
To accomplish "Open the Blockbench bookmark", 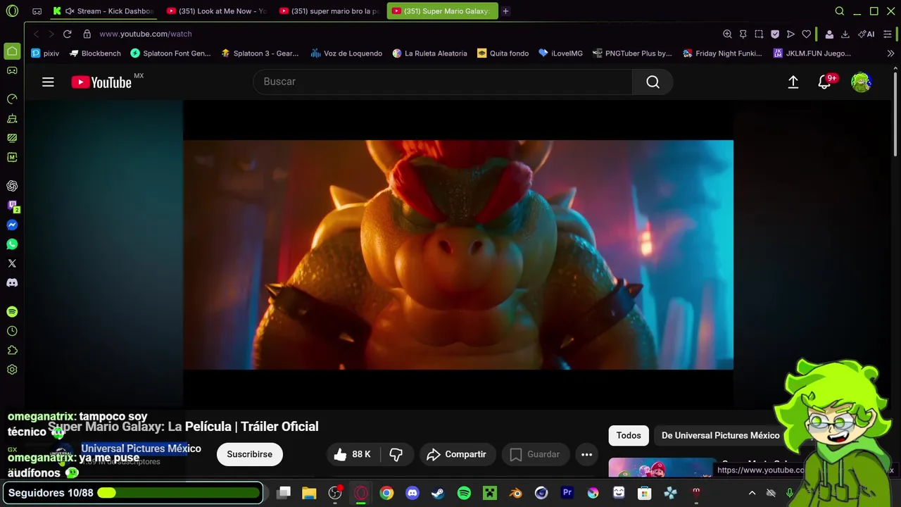I will click(95, 54).
